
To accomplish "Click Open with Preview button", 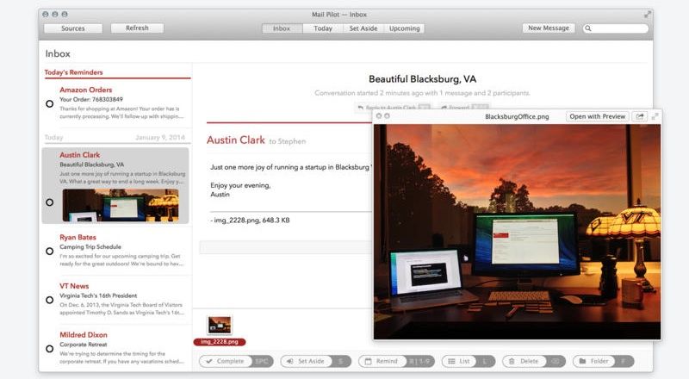I will point(597,116).
